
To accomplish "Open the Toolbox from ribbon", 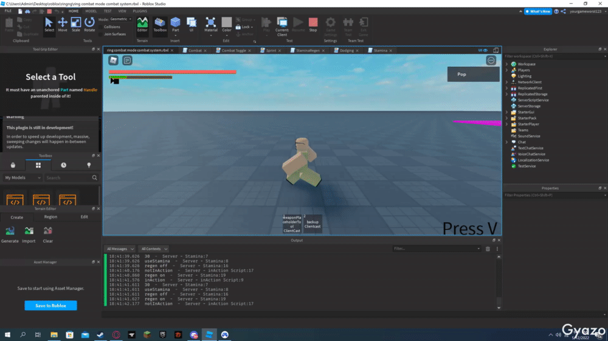I will tap(160, 25).
